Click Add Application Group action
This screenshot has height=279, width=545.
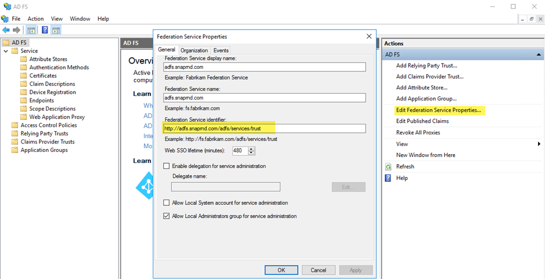coord(427,99)
